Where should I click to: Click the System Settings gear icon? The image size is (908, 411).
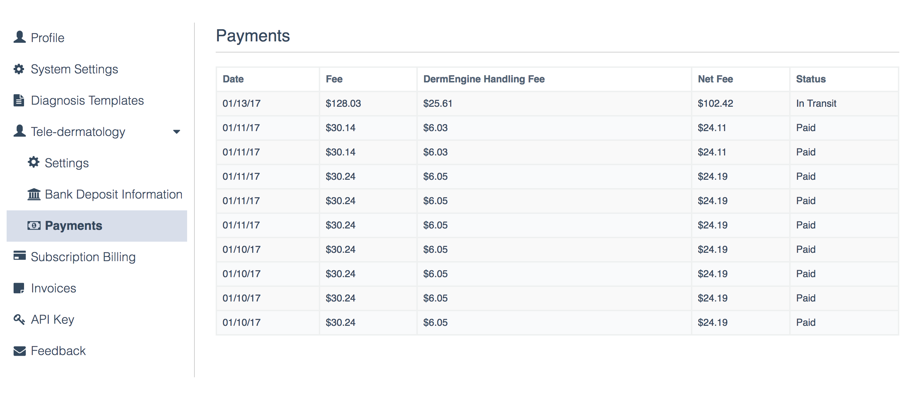point(19,69)
